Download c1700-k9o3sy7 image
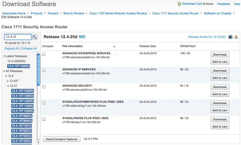 220,120
